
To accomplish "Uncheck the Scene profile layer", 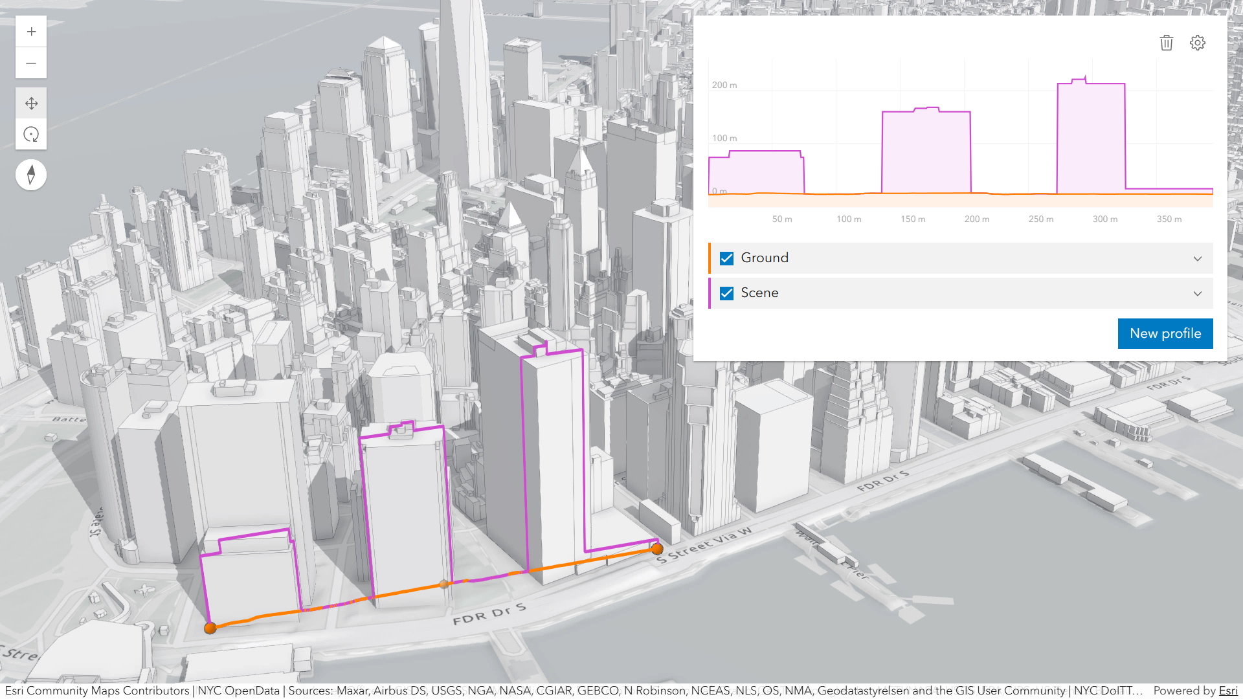I will pos(726,293).
